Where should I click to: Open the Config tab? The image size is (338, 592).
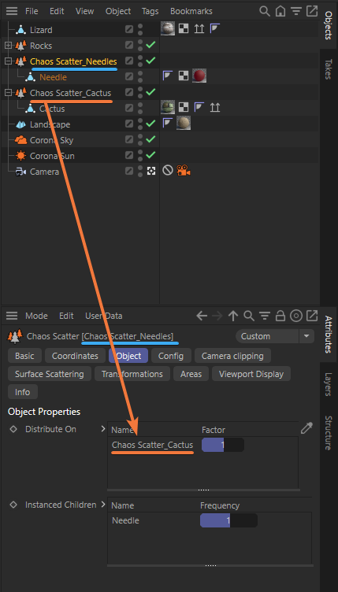(171, 356)
